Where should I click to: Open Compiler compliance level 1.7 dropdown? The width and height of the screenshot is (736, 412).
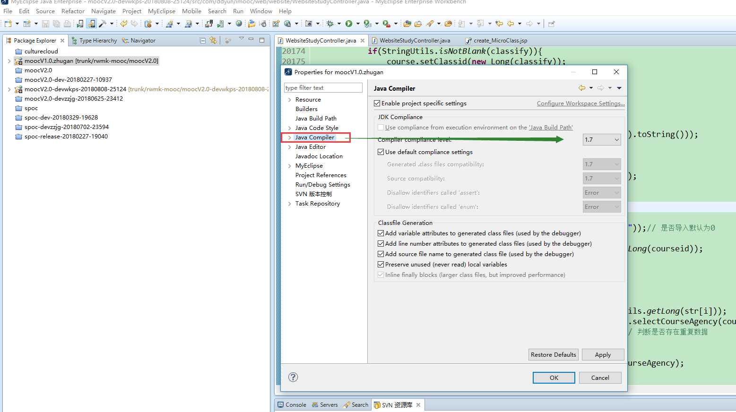pyautogui.click(x=602, y=139)
